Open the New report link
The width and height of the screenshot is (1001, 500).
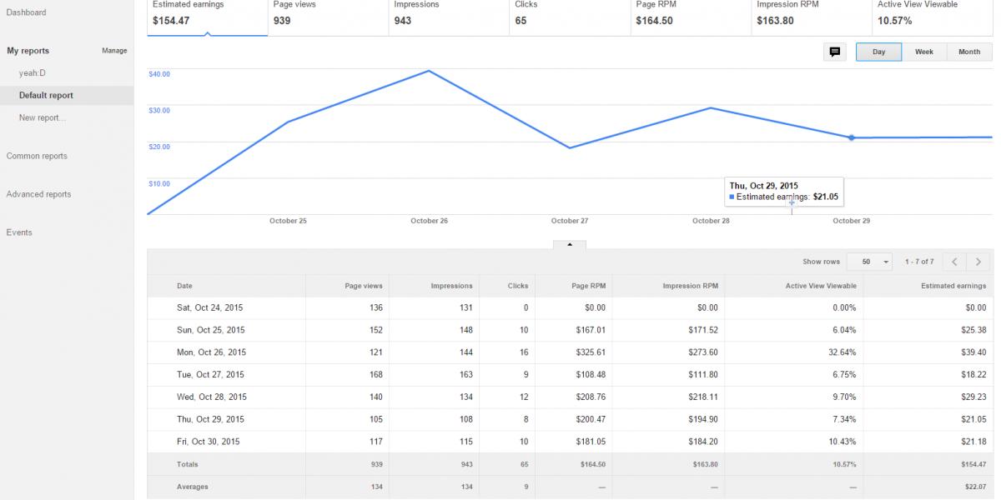(43, 117)
